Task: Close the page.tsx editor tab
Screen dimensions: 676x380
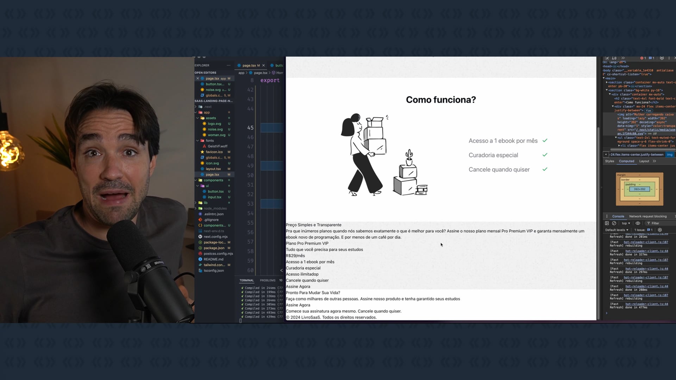Action: point(263,65)
